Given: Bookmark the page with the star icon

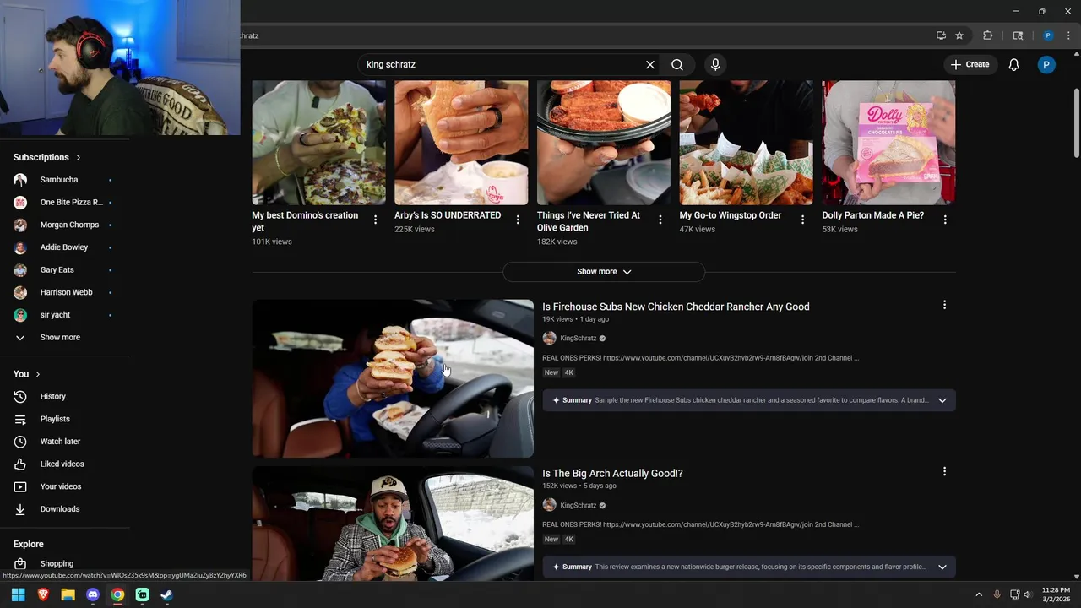Looking at the screenshot, I should pyautogui.click(x=959, y=35).
